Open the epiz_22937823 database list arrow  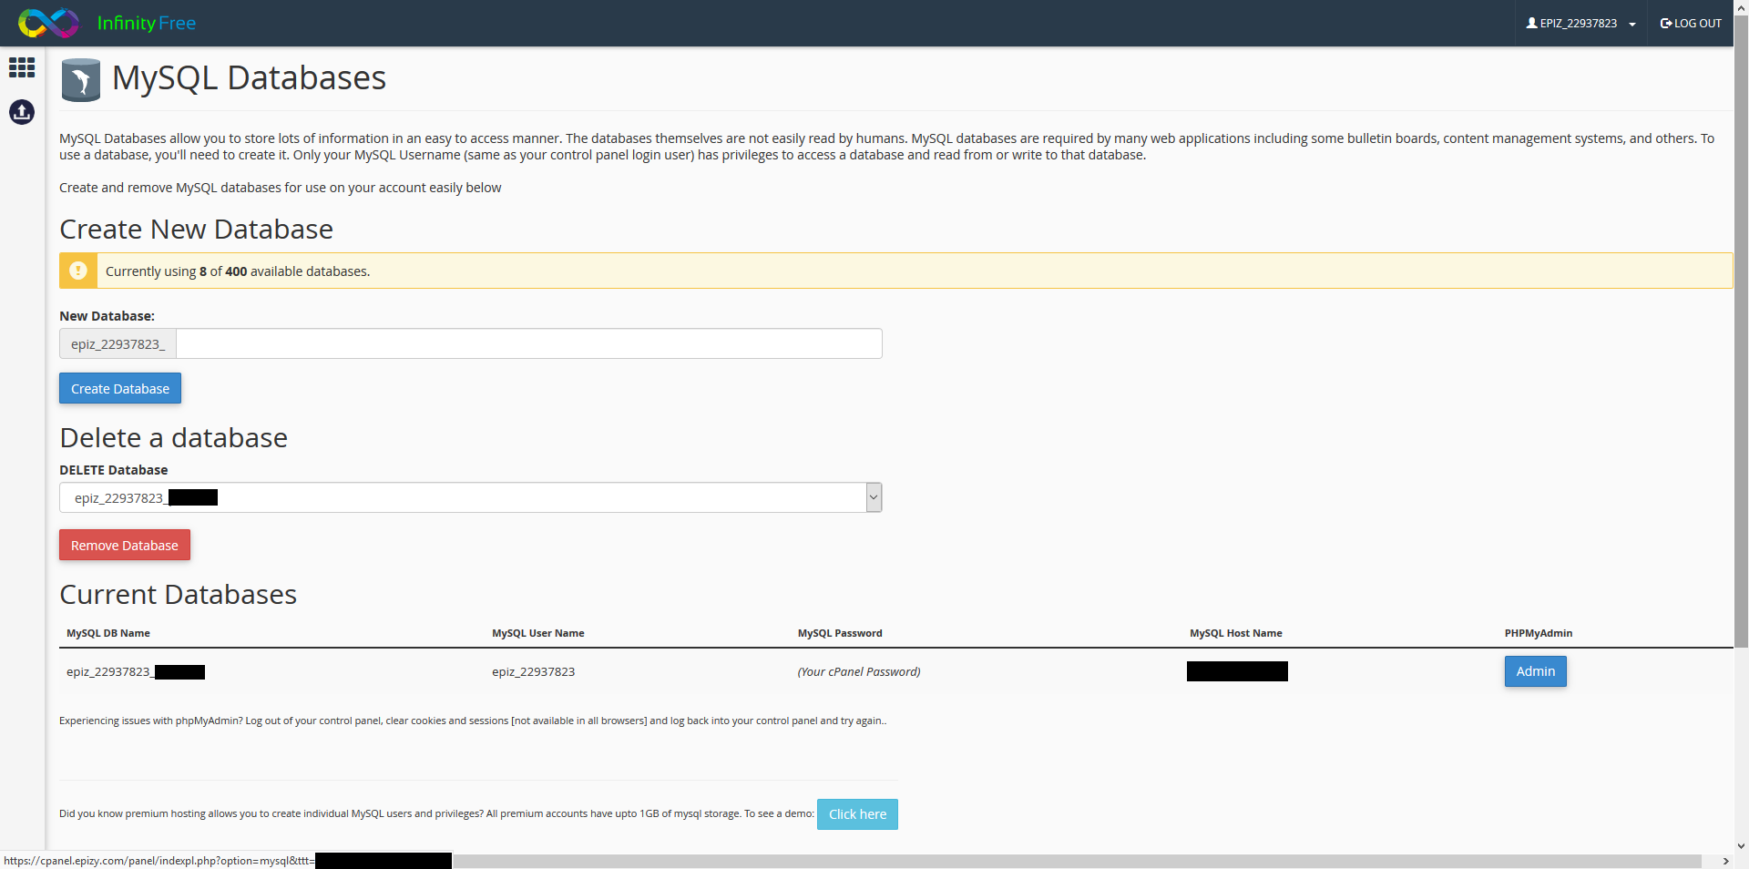872,497
